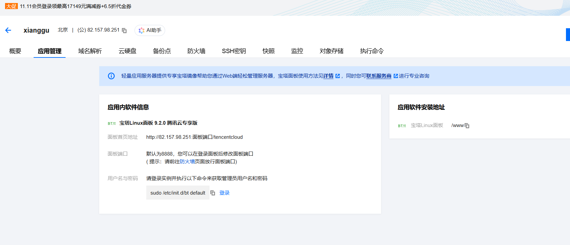Open the 执行命令 tab

(372, 51)
